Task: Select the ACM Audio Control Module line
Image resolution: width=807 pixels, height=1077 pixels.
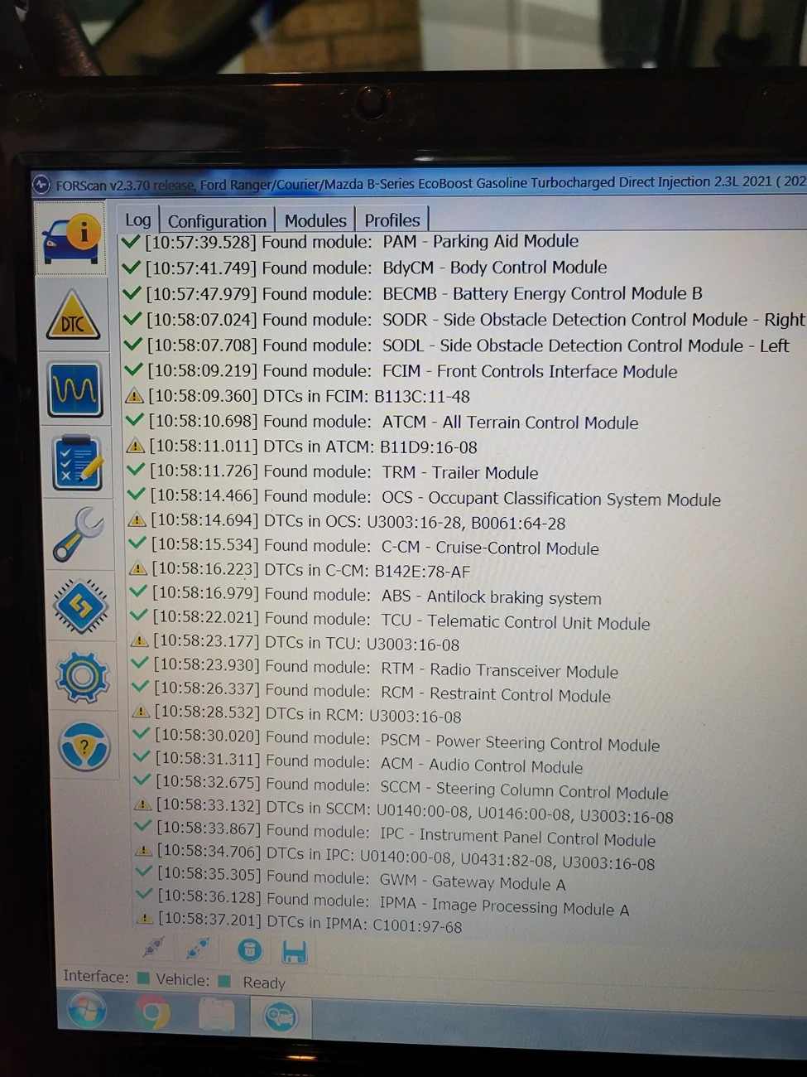Action: click(359, 763)
